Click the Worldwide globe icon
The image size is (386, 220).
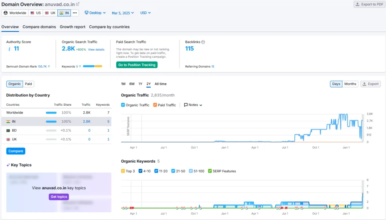point(6,13)
